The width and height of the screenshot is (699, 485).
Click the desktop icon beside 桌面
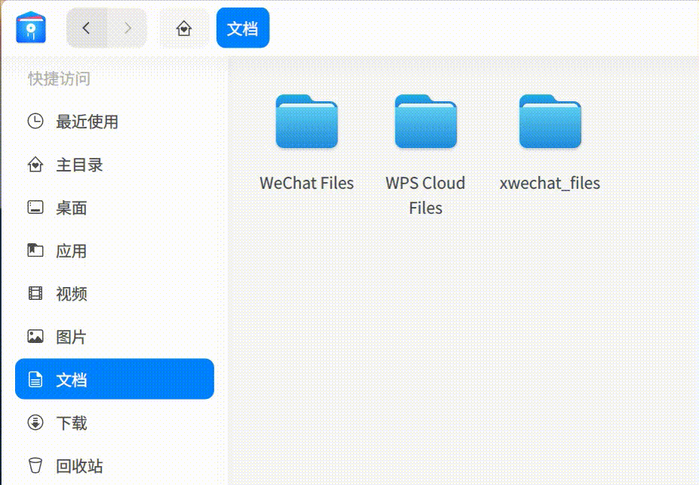(35, 208)
